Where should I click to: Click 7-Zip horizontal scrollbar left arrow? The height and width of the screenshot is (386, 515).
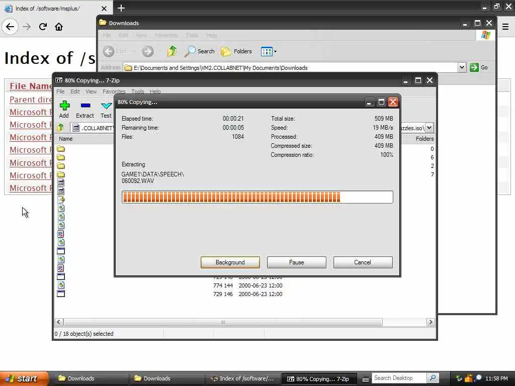pyautogui.click(x=59, y=322)
